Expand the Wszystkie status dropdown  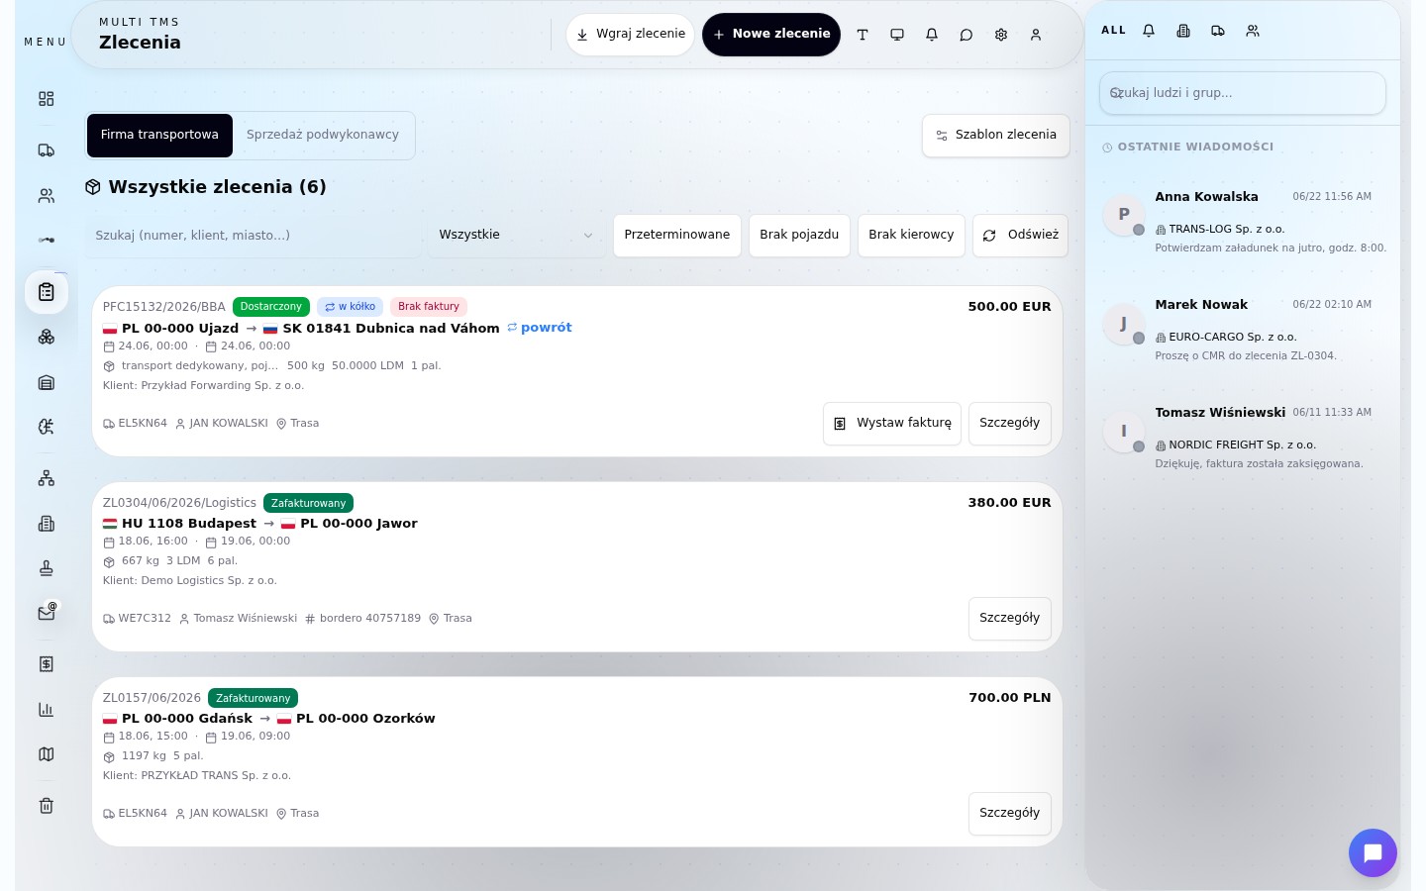pyautogui.click(x=516, y=236)
